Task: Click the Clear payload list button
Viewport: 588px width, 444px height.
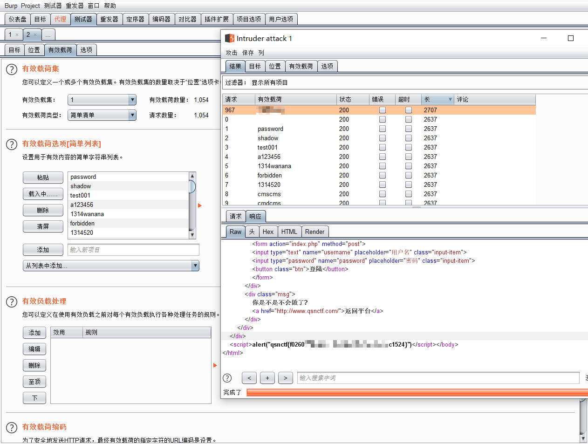Action: pos(43,226)
